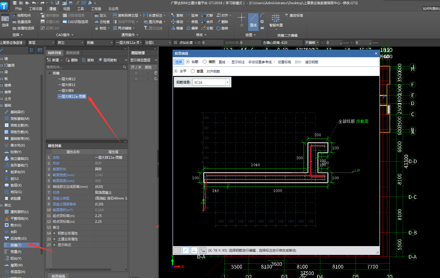This screenshot has width=440, height=278.
Task: Run 云检查 cloud check
Action: pyautogui.click(x=102, y=22)
